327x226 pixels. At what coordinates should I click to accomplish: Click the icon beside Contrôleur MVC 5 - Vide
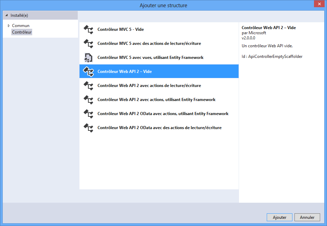click(88, 29)
